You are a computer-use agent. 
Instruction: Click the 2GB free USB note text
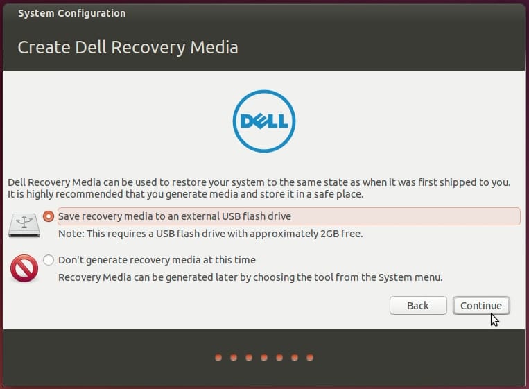(x=210, y=234)
